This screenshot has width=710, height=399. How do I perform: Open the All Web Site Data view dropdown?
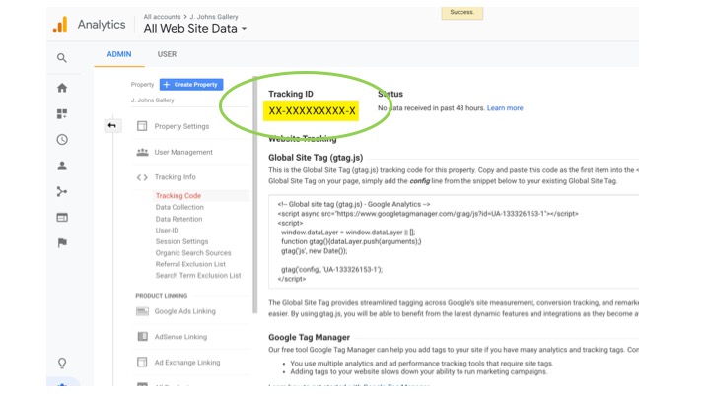195,29
